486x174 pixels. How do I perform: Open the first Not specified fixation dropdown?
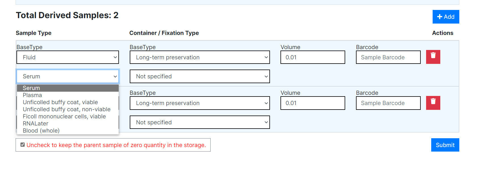[200, 76]
